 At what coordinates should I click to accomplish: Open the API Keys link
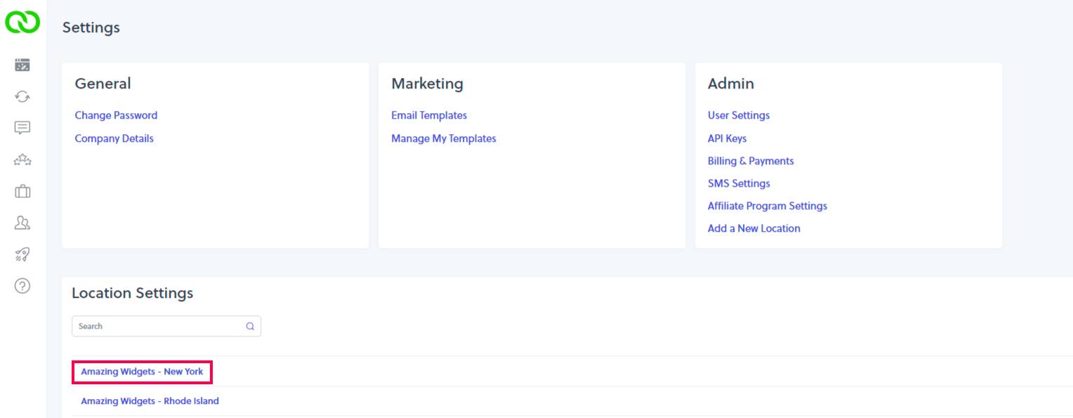[x=727, y=138]
